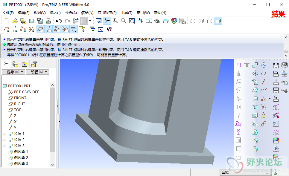The height and width of the screenshot is (176, 289).
Task: Save the model with the floppy disk icon
Action: 31,21
